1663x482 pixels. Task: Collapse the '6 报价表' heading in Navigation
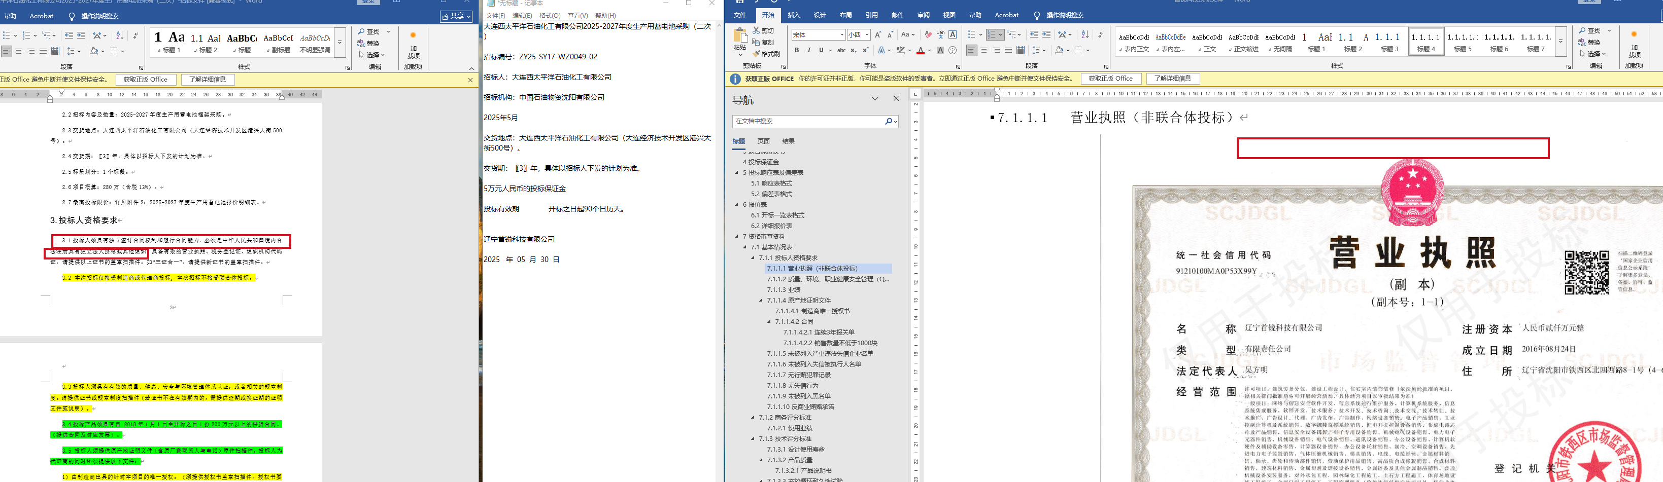[736, 205]
